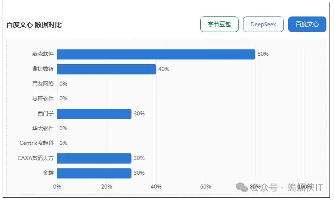Select the CAXA数码大方 bar

point(94,158)
